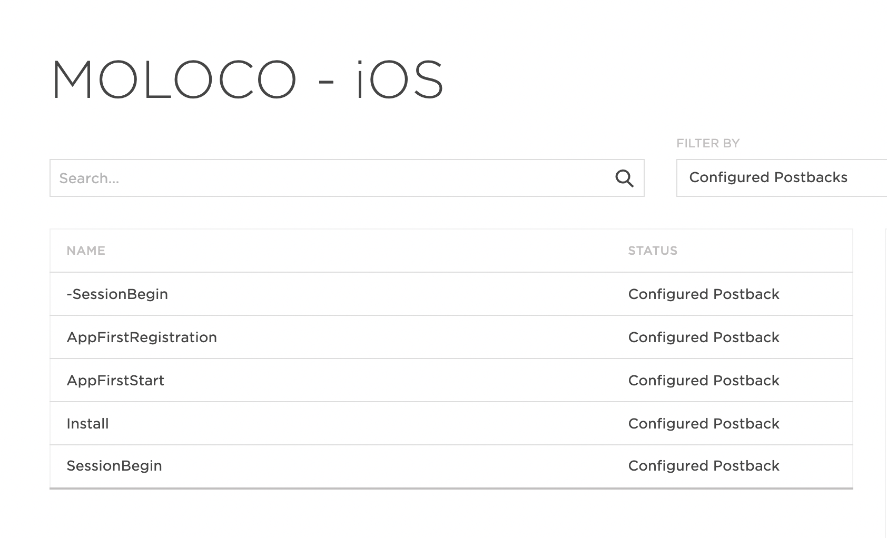Open the -SessionBegin event row
This screenshot has height=538, width=887.
pyautogui.click(x=117, y=294)
